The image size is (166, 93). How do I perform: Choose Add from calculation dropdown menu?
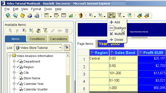click(117, 22)
